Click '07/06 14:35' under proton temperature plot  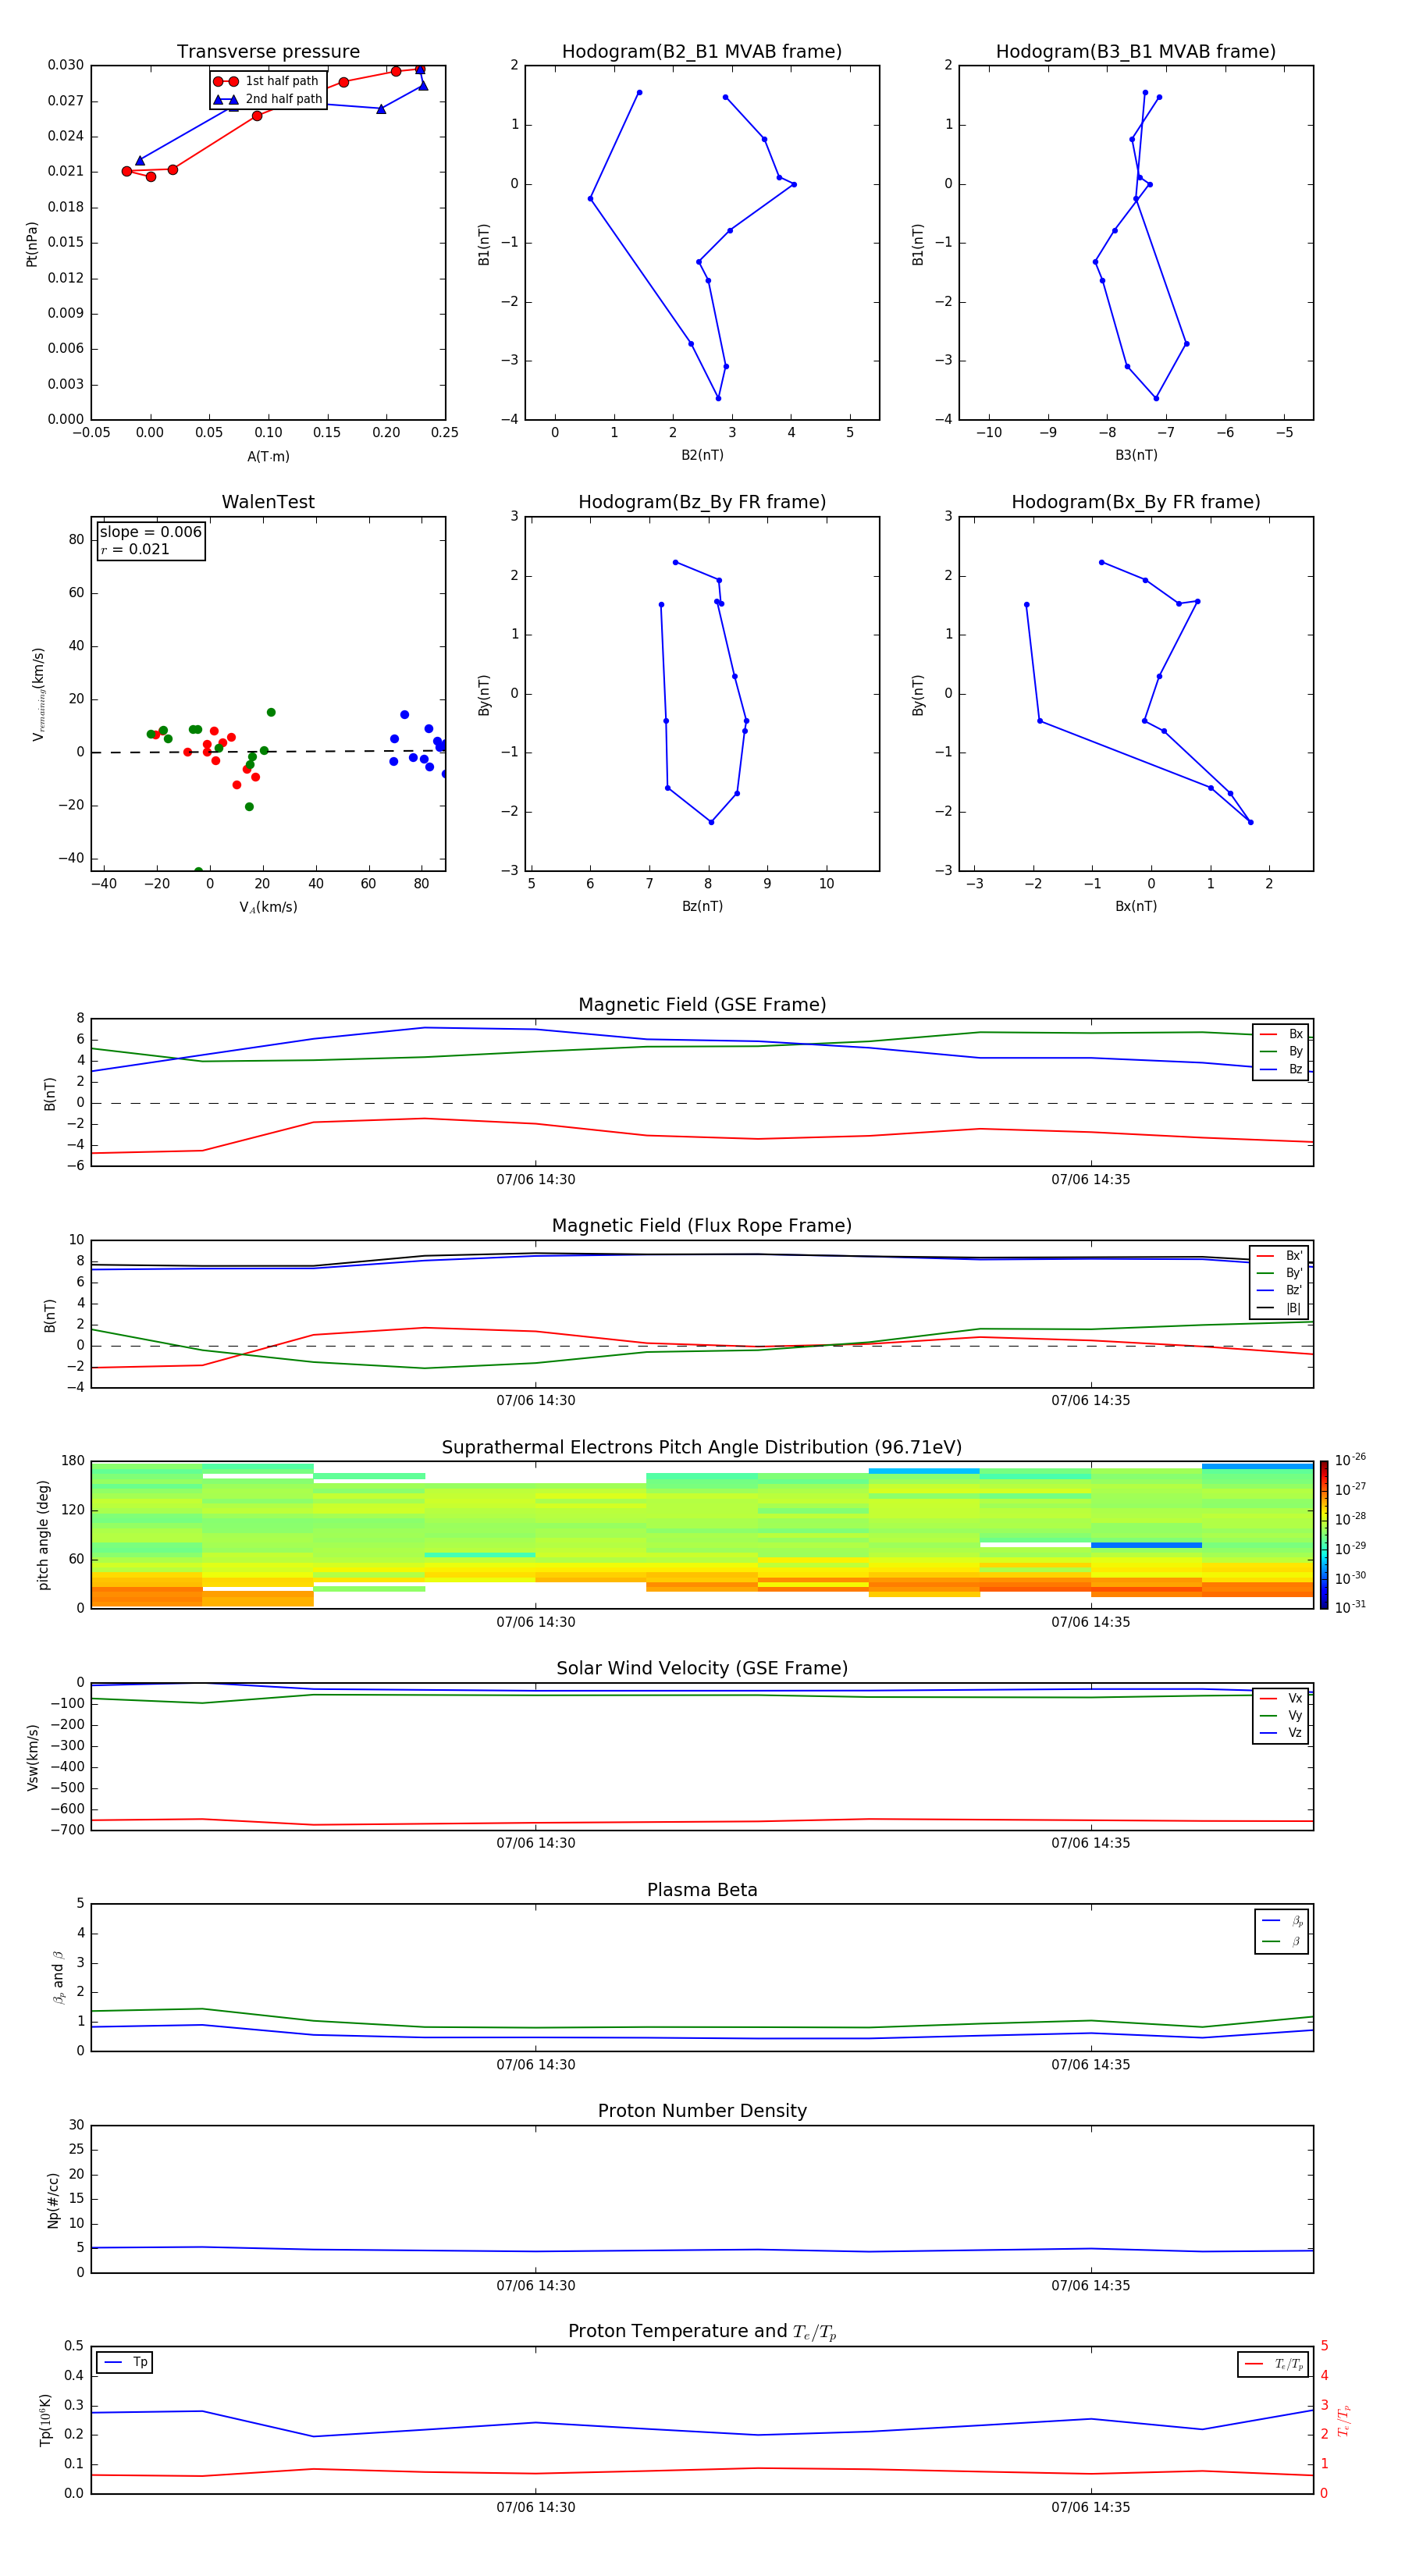pos(1091,2508)
